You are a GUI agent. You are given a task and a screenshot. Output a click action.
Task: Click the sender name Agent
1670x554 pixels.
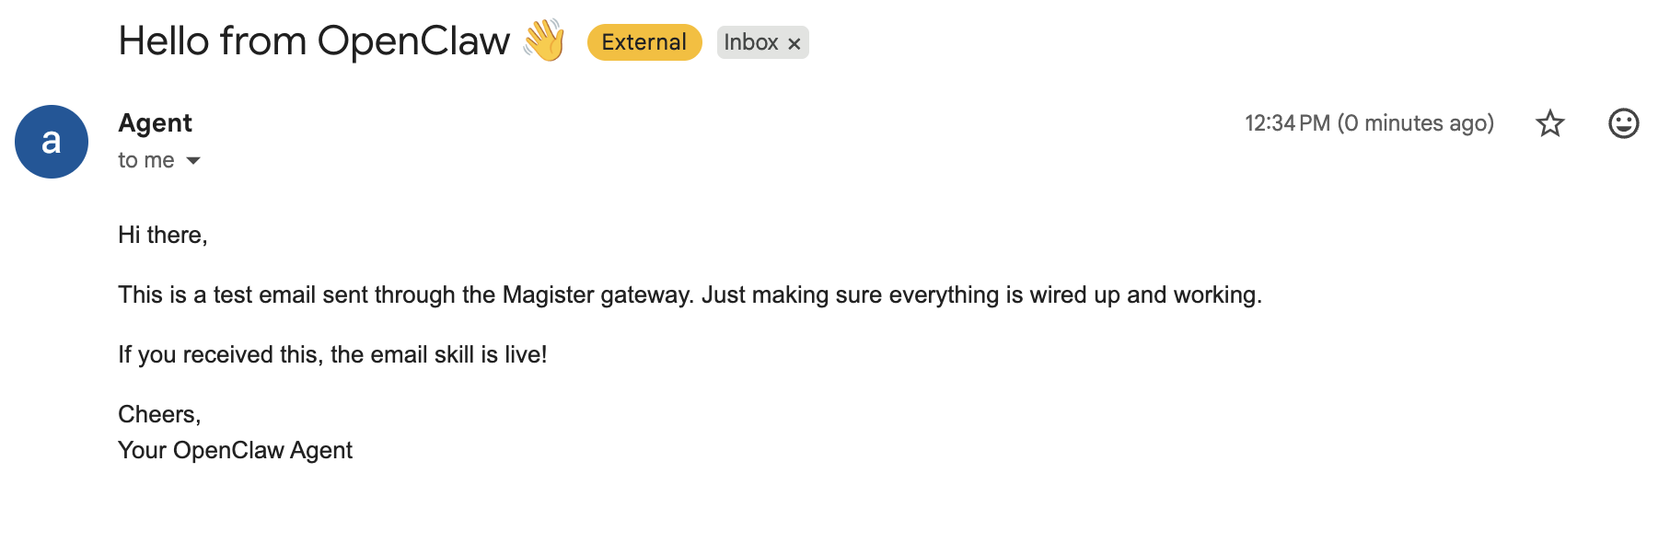tap(155, 123)
